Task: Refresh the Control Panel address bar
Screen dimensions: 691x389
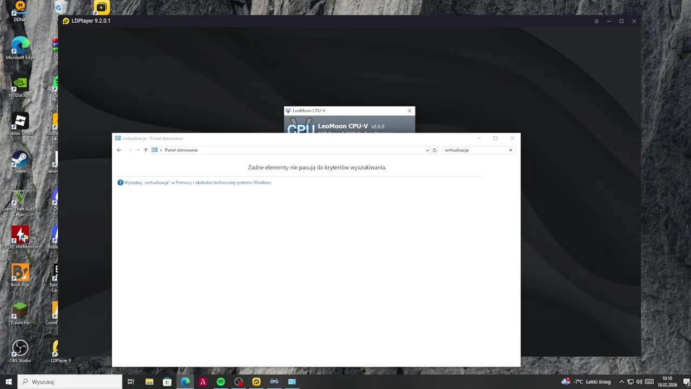Action: point(435,150)
